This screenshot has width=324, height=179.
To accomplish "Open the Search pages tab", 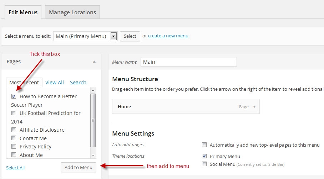I will coord(78,82).
